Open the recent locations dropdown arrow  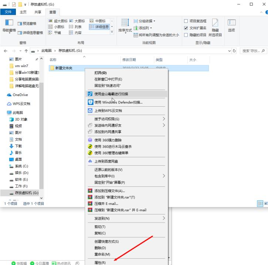(20, 51)
